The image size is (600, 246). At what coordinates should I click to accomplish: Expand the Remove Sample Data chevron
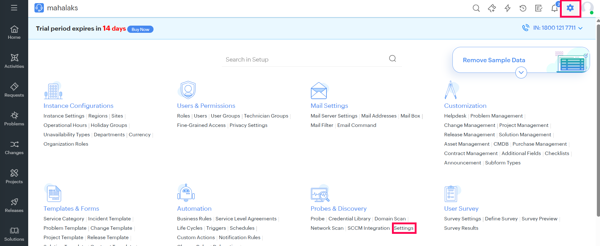coord(521,73)
